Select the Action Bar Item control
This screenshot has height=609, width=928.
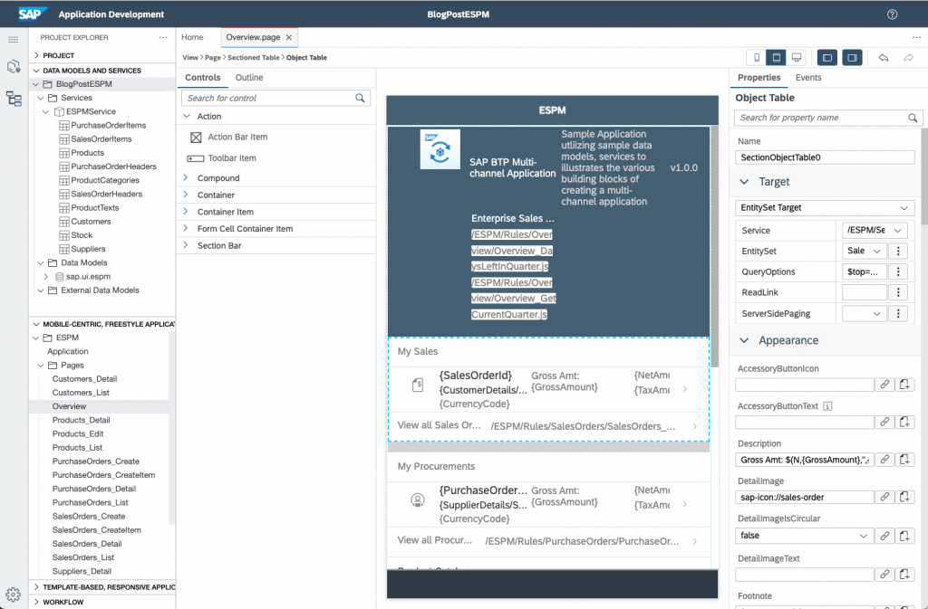tap(228, 137)
